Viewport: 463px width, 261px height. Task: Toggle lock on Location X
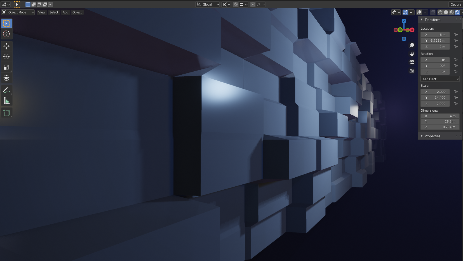456,35
